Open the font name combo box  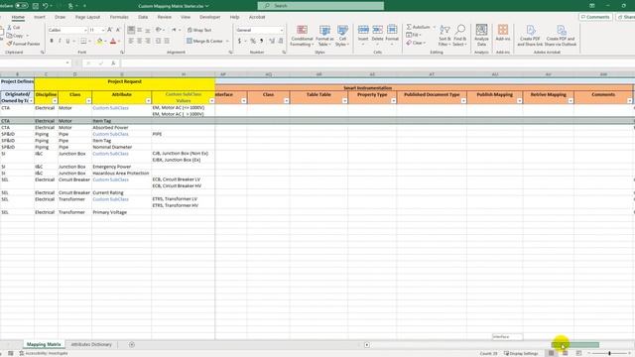pyautogui.click(x=67, y=30)
